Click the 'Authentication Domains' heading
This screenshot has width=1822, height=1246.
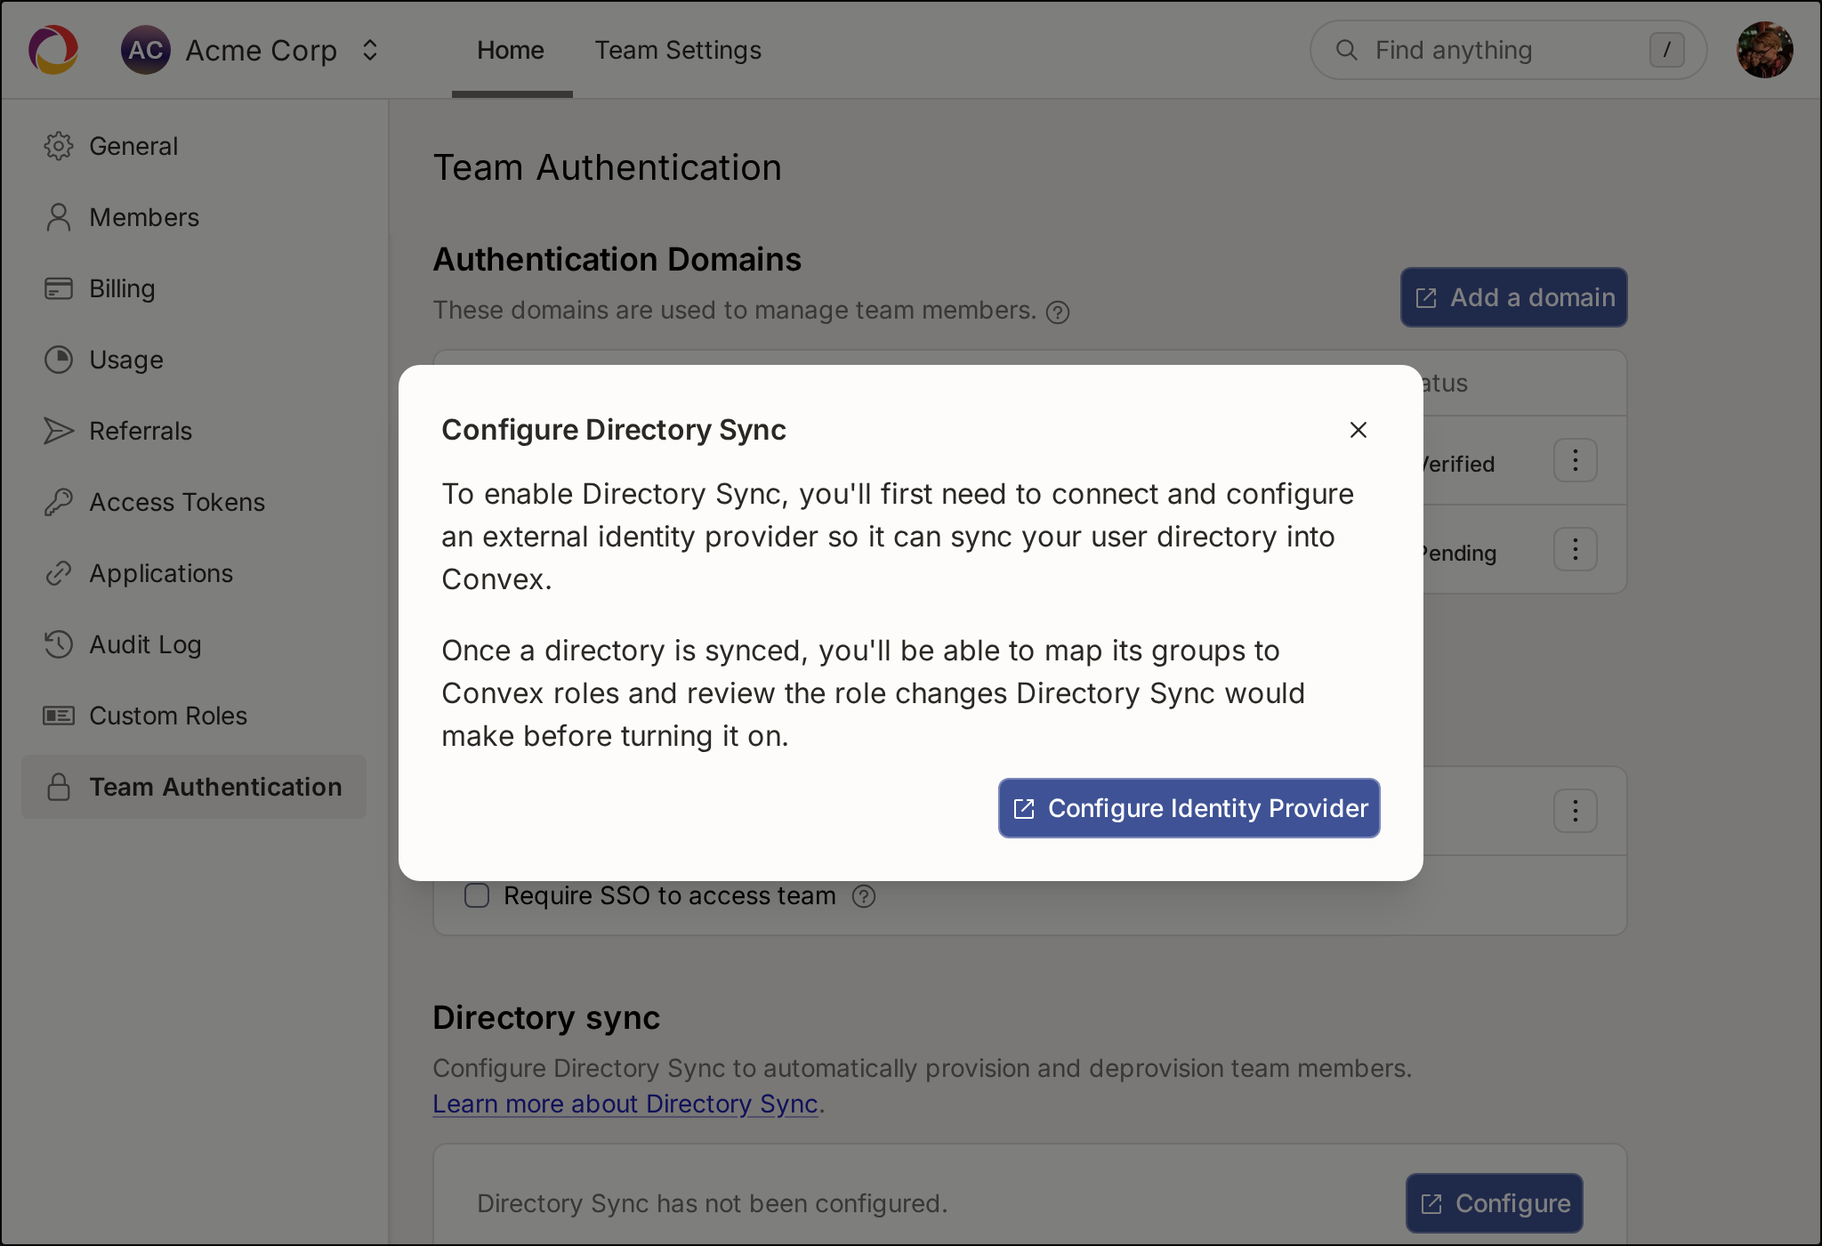click(617, 260)
